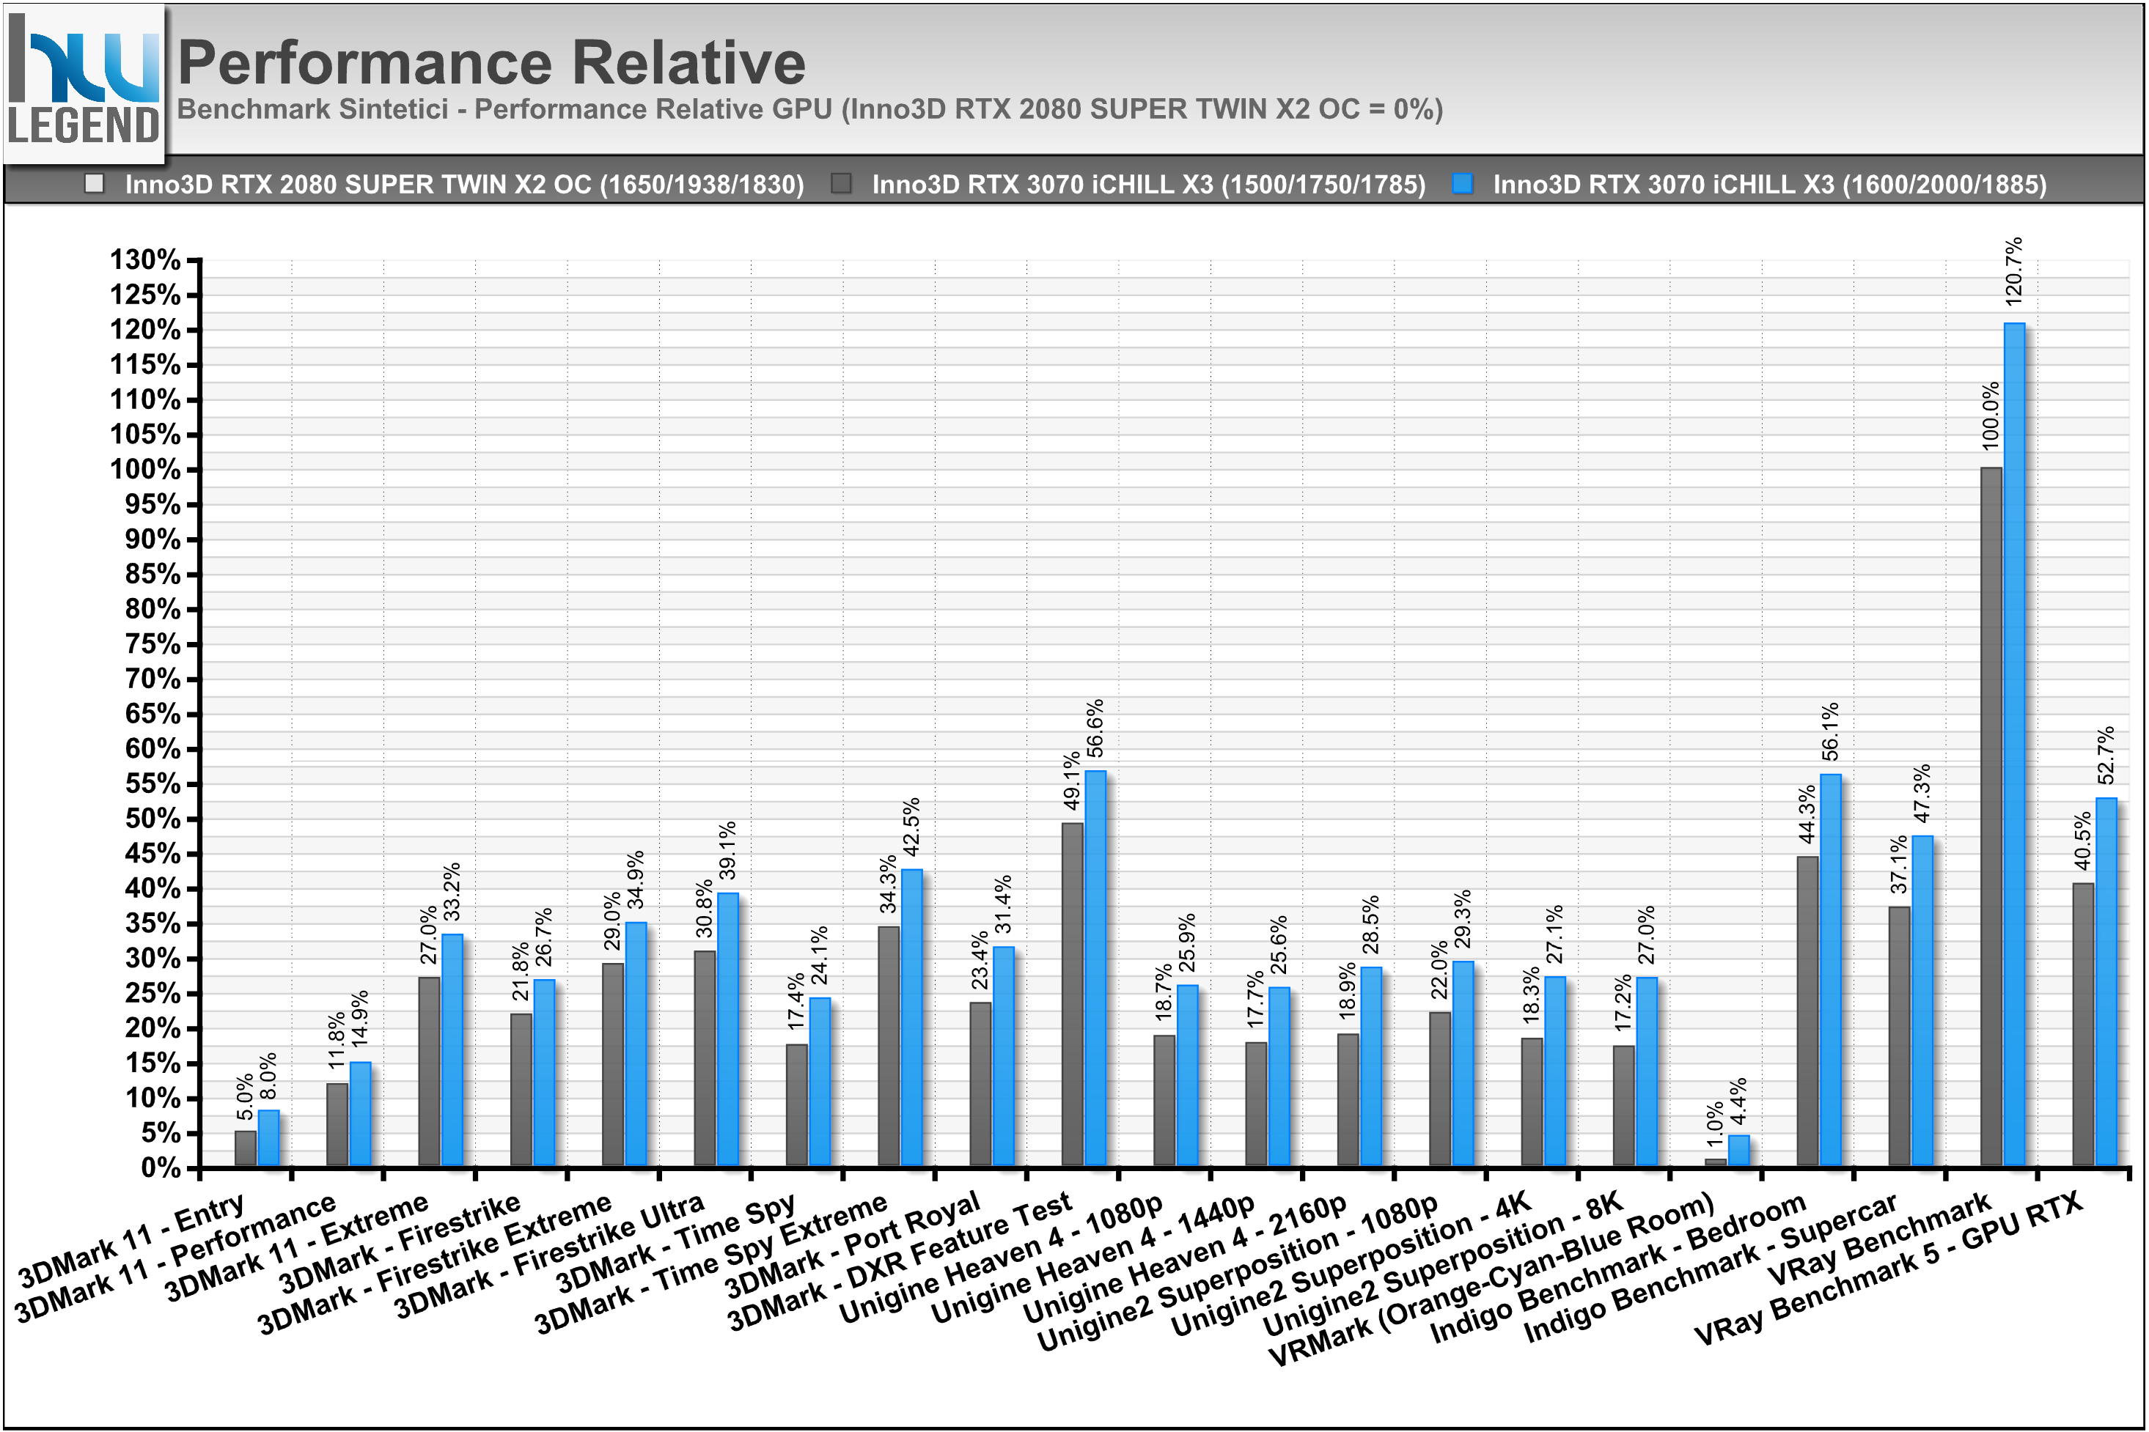Click the '100.0%' value label

1992,416
